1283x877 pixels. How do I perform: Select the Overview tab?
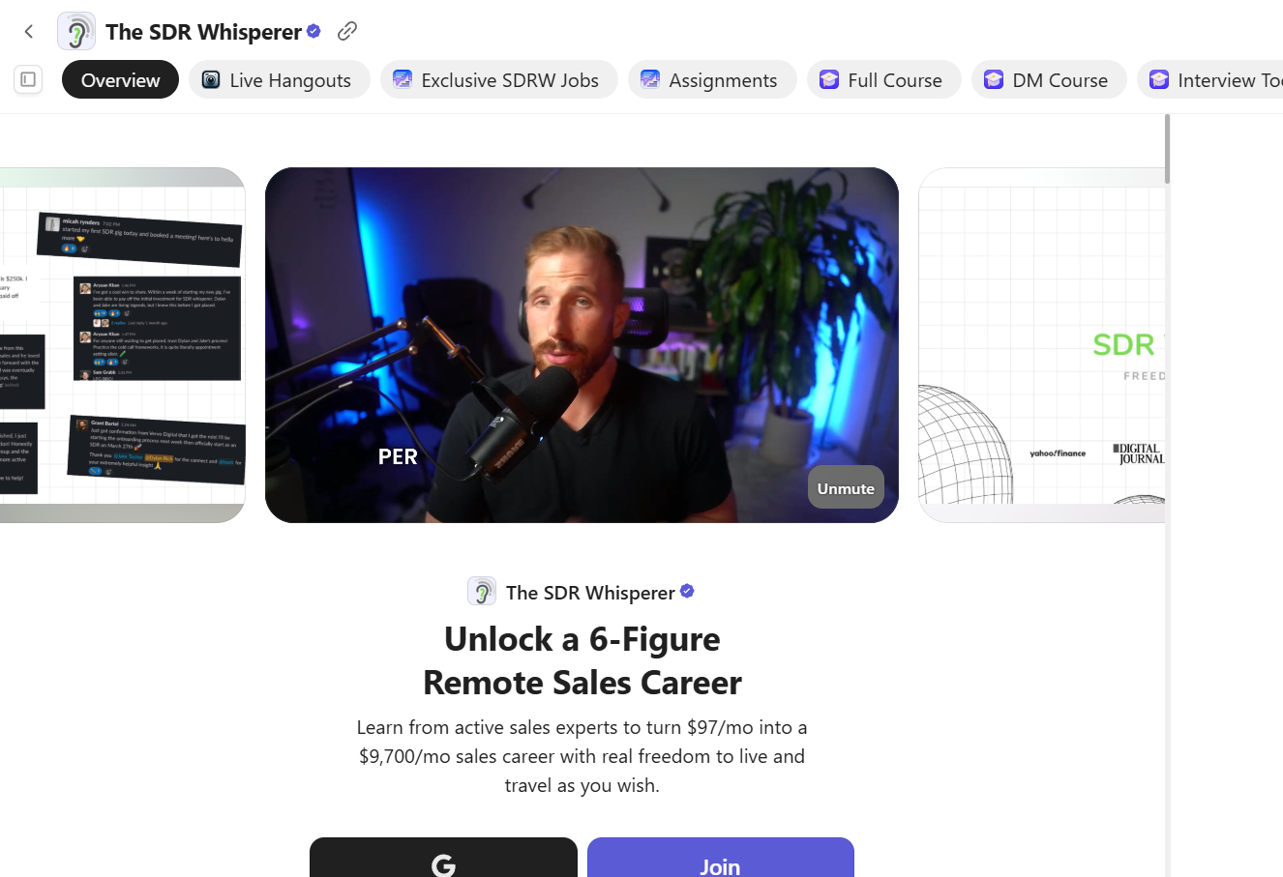coord(120,79)
